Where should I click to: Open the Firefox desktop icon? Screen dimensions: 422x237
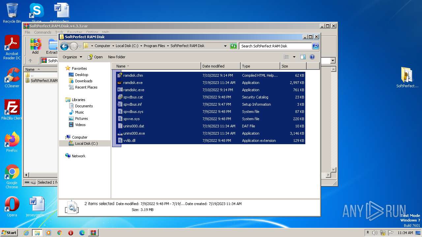12,142
